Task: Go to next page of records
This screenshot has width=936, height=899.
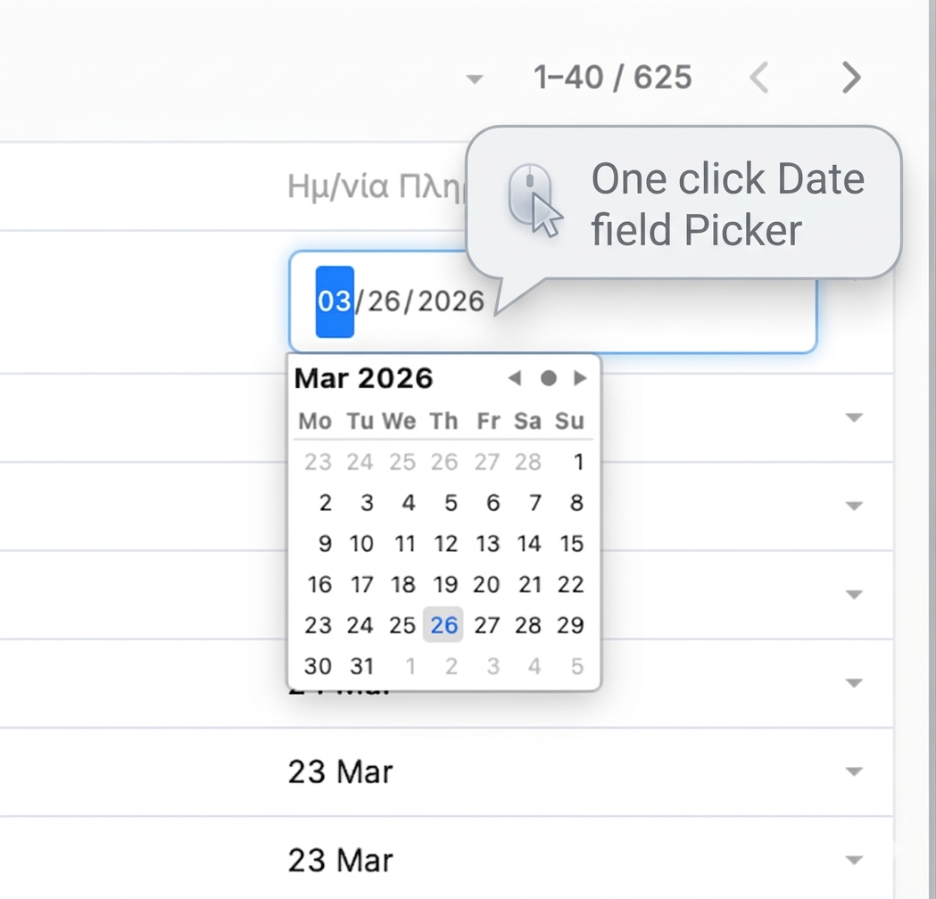Action: pos(851,78)
